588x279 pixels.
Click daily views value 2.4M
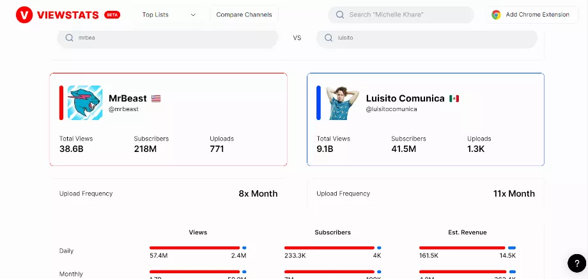[238, 256]
